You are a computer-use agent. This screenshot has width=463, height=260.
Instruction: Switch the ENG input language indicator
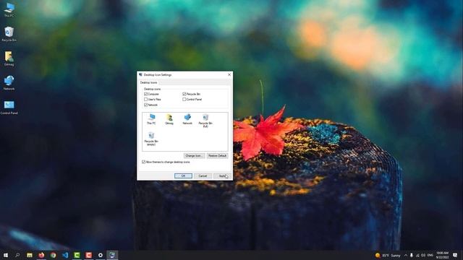[x=430, y=255]
